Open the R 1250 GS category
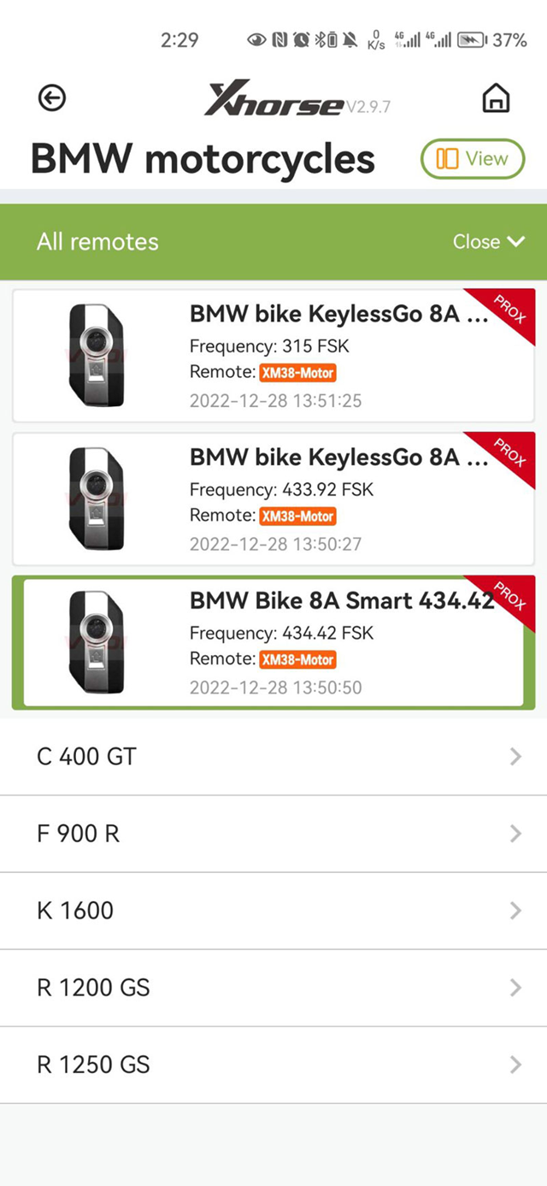 [273, 1065]
